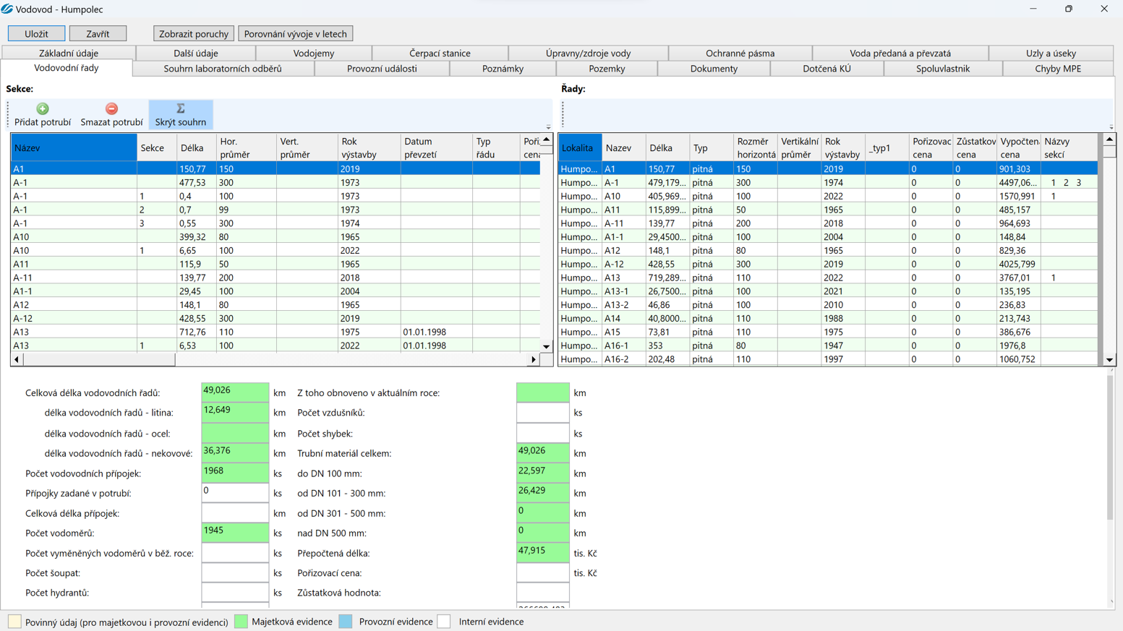Click Pořizovací cena input field
This screenshot has width=1123, height=631.
543,572
